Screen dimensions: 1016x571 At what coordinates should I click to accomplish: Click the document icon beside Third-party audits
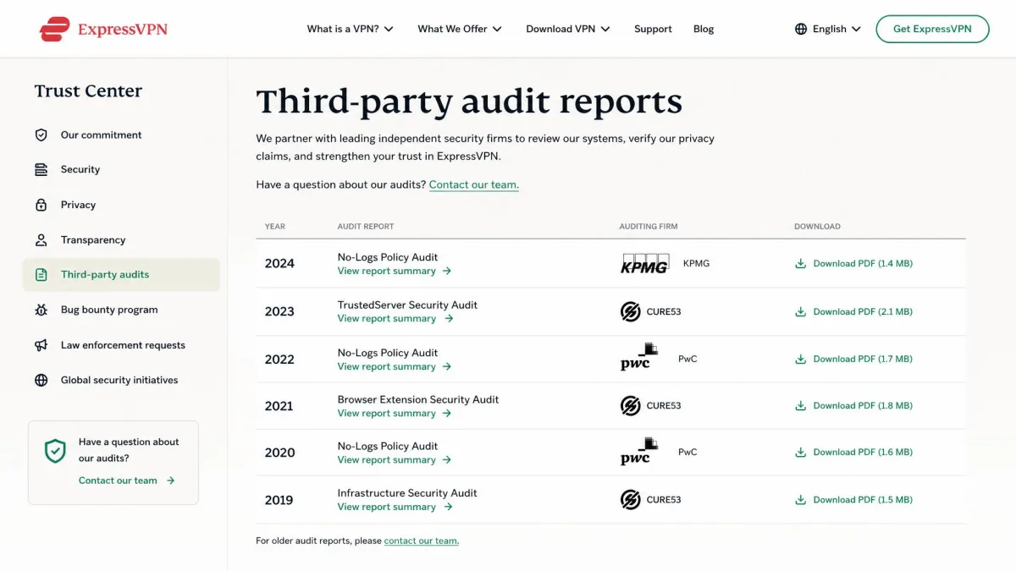click(41, 275)
